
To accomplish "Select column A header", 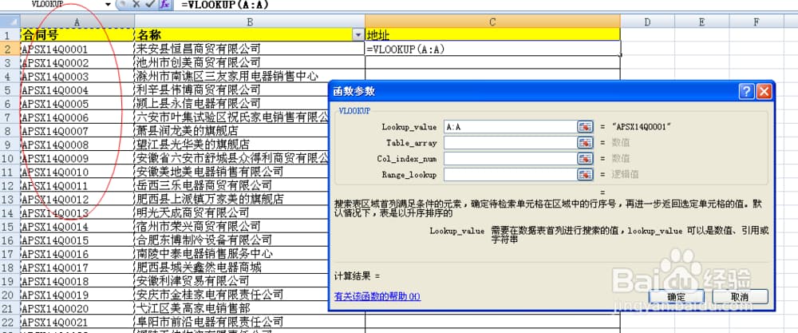I will point(77,22).
